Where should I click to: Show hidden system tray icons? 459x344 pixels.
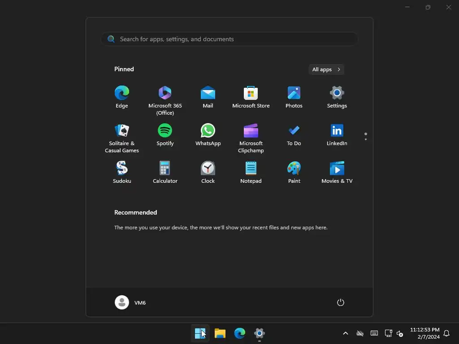346,333
